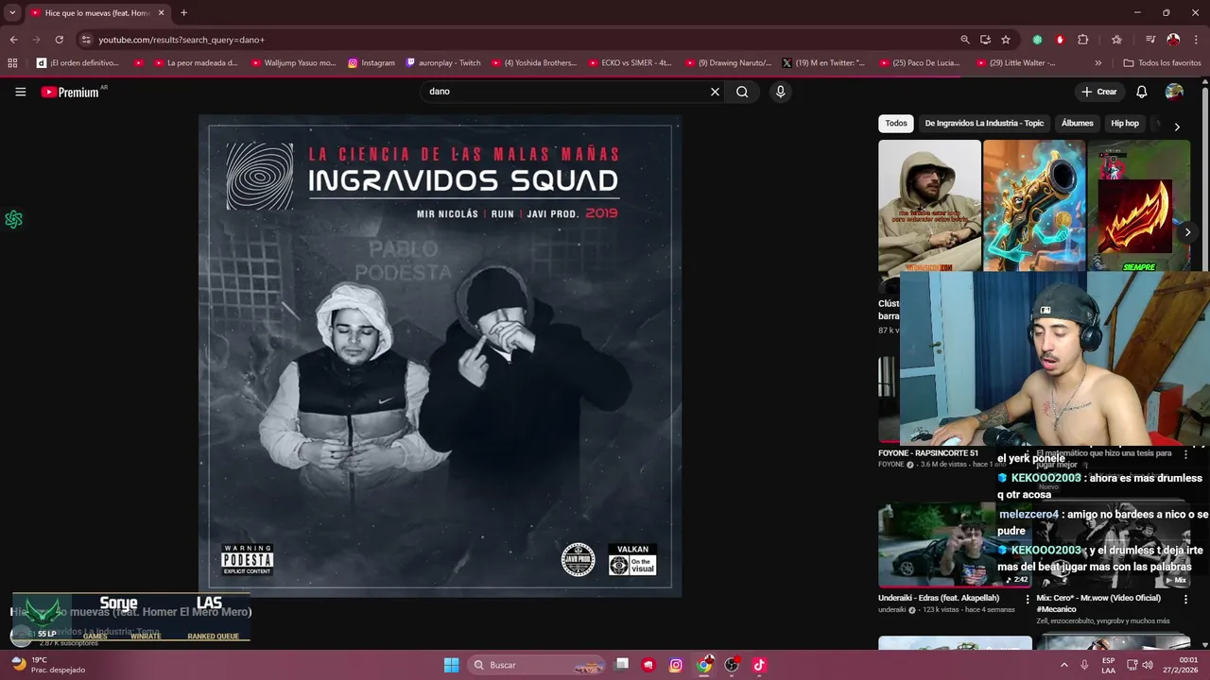Click the address bar URL
This screenshot has height=680, width=1210.
click(x=181, y=40)
